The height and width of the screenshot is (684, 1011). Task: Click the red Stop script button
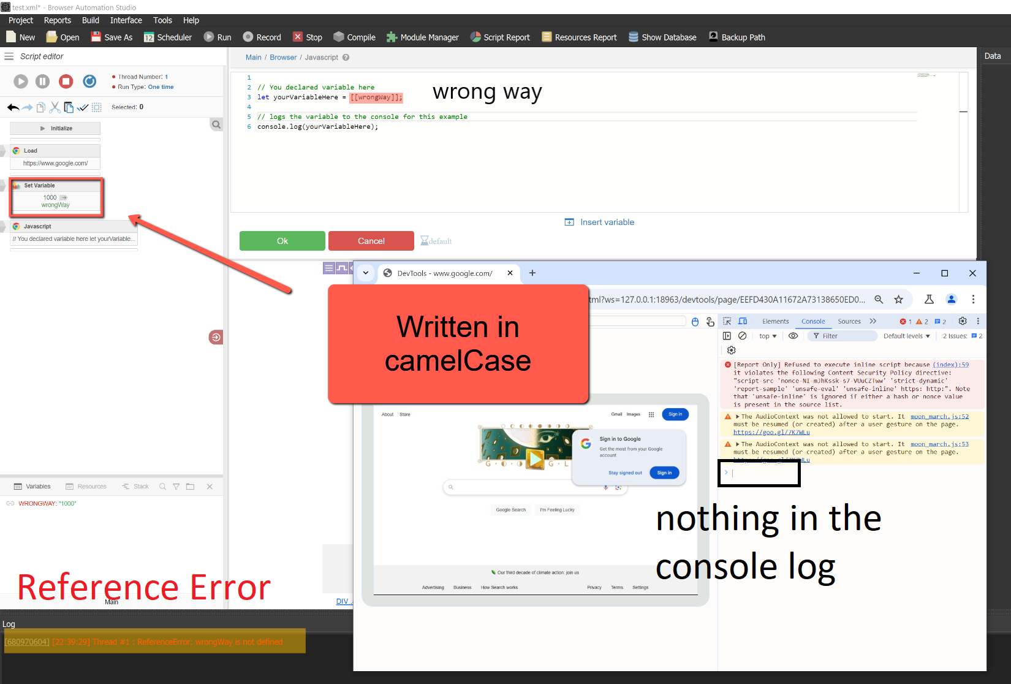(x=66, y=82)
